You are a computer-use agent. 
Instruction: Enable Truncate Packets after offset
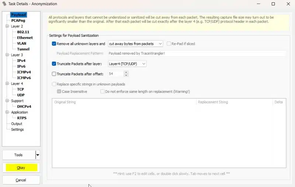(x=54, y=74)
